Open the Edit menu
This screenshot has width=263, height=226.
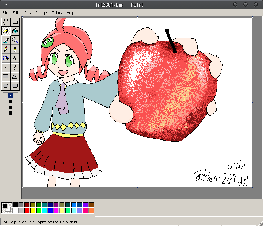[16, 13]
